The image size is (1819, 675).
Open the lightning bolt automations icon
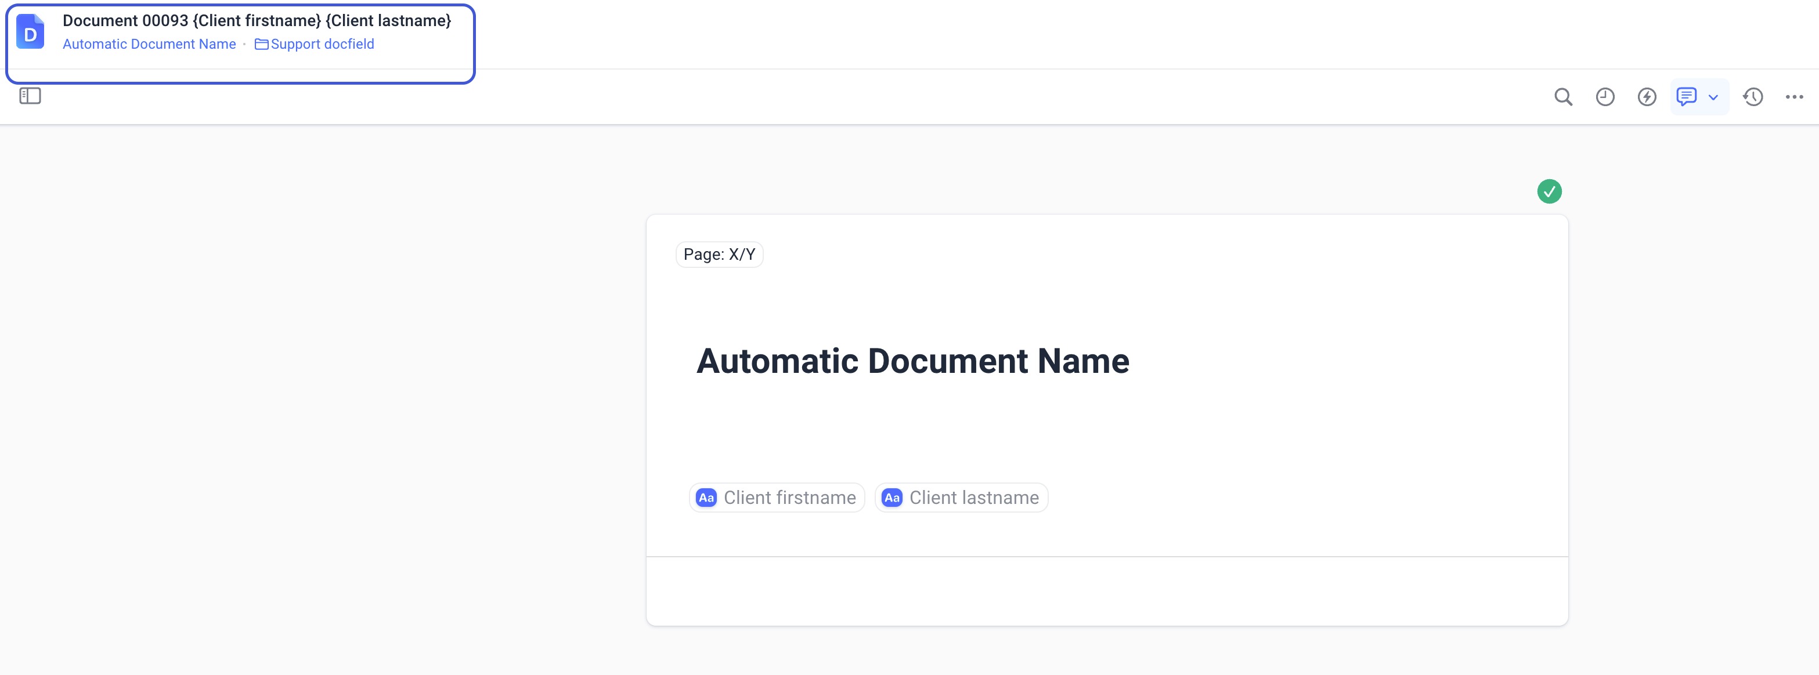[x=1646, y=97]
